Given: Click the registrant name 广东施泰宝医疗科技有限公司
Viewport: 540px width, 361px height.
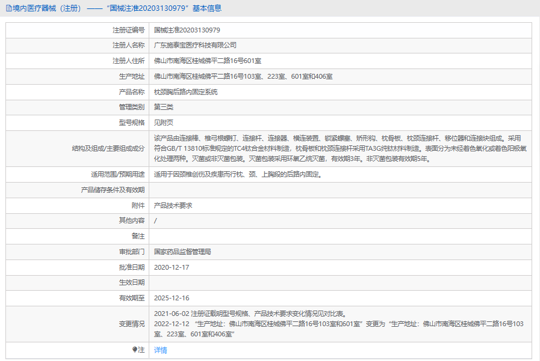Looking at the screenshot, I should pyautogui.click(x=196, y=45).
